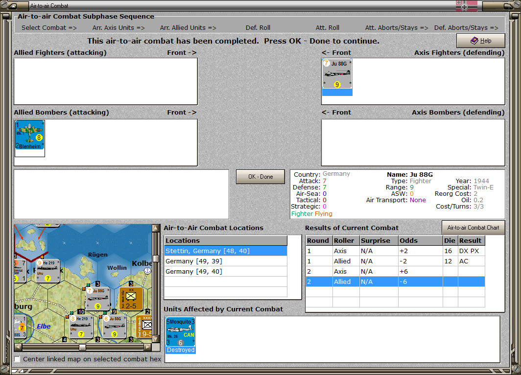Image resolution: width=521 pixels, height=375 pixels.
Task: Click the Fighter Flying status text
Action: tap(311, 213)
